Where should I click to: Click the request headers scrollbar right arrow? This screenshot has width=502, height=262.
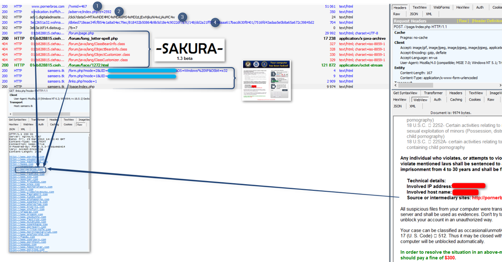(500, 85)
